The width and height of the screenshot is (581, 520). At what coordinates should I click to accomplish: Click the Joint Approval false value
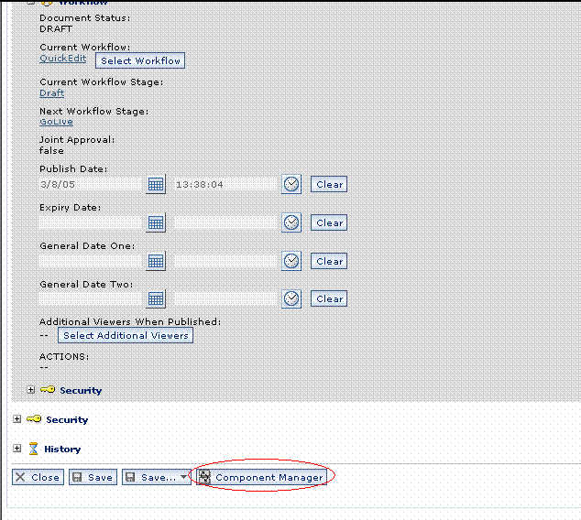click(51, 151)
